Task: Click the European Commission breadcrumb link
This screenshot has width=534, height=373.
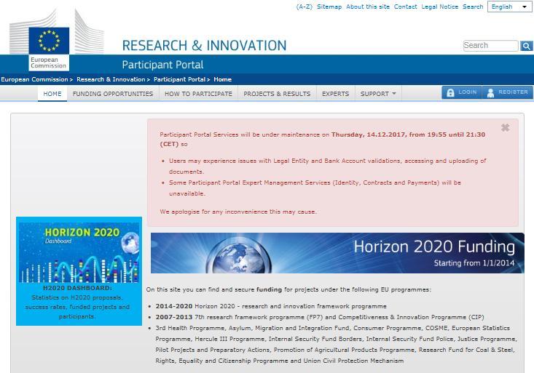Action: pyautogui.click(x=34, y=79)
